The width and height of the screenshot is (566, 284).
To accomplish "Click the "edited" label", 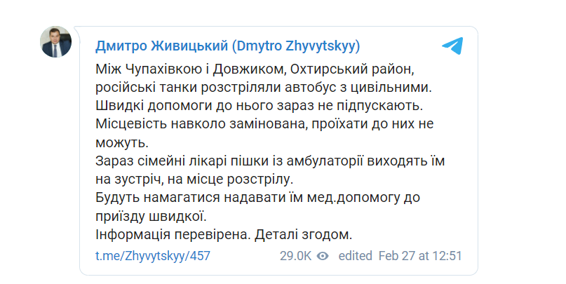I will click(x=355, y=256).
